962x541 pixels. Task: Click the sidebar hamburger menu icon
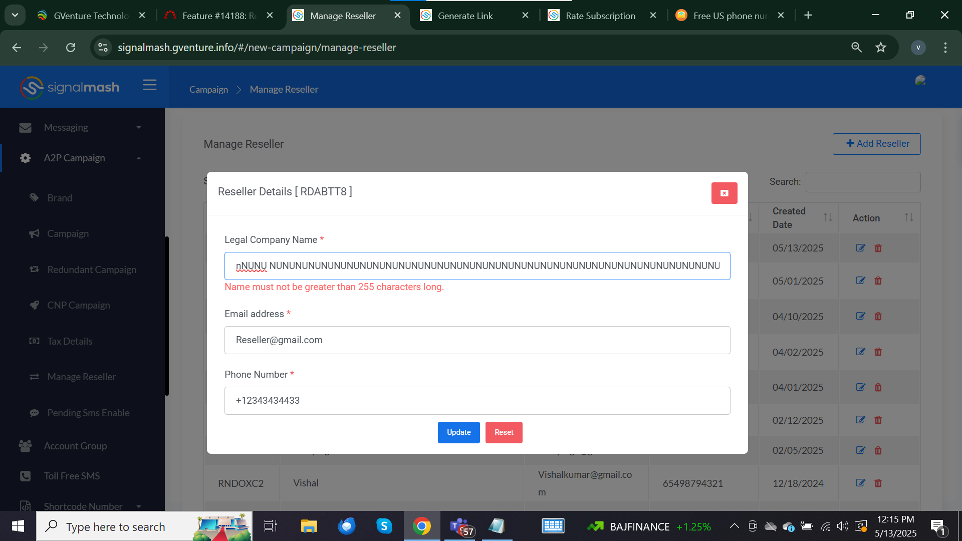(x=149, y=85)
